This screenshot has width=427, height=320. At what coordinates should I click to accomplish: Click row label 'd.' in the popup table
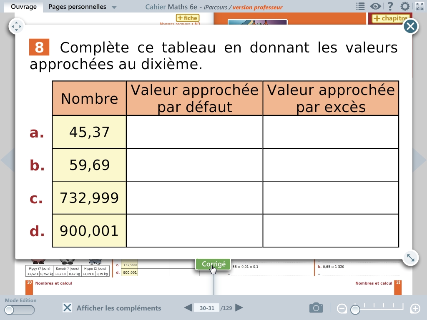click(37, 231)
